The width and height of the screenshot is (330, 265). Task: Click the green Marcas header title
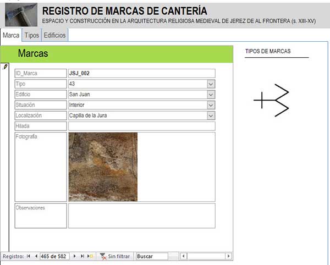33,53
